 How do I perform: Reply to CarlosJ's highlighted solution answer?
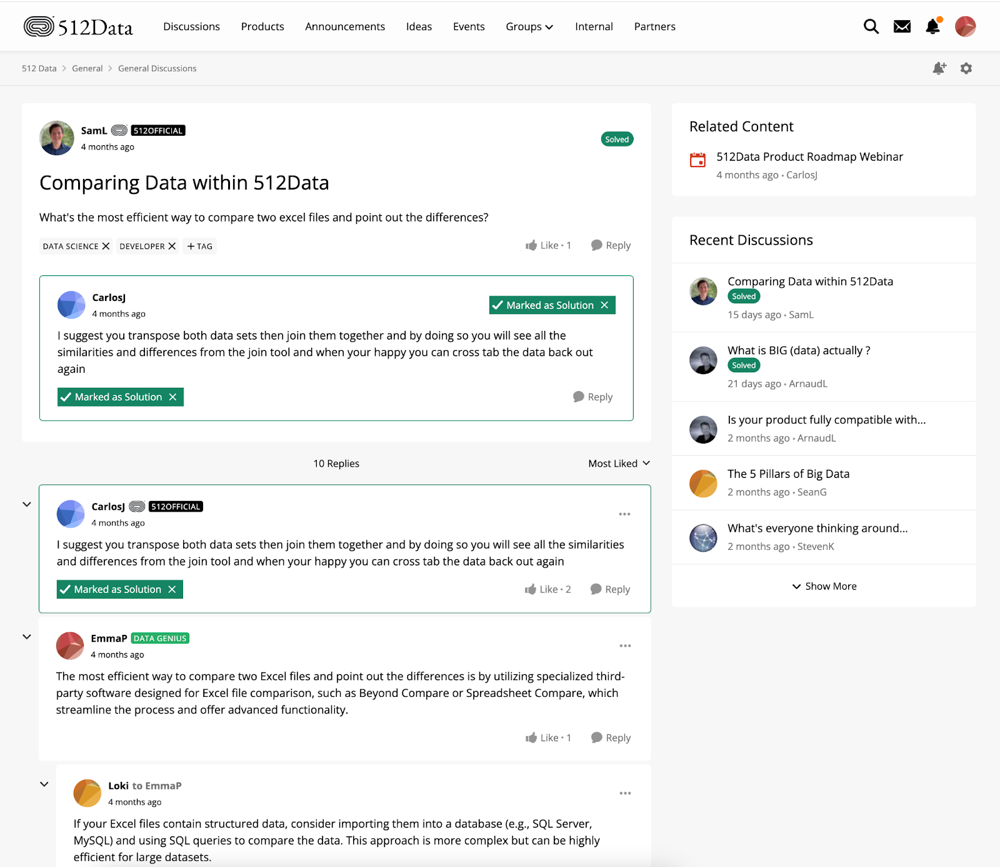coord(592,397)
